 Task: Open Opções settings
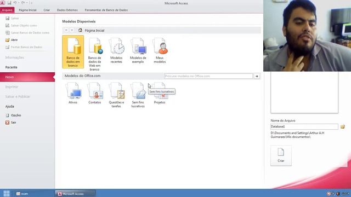(x=13, y=115)
